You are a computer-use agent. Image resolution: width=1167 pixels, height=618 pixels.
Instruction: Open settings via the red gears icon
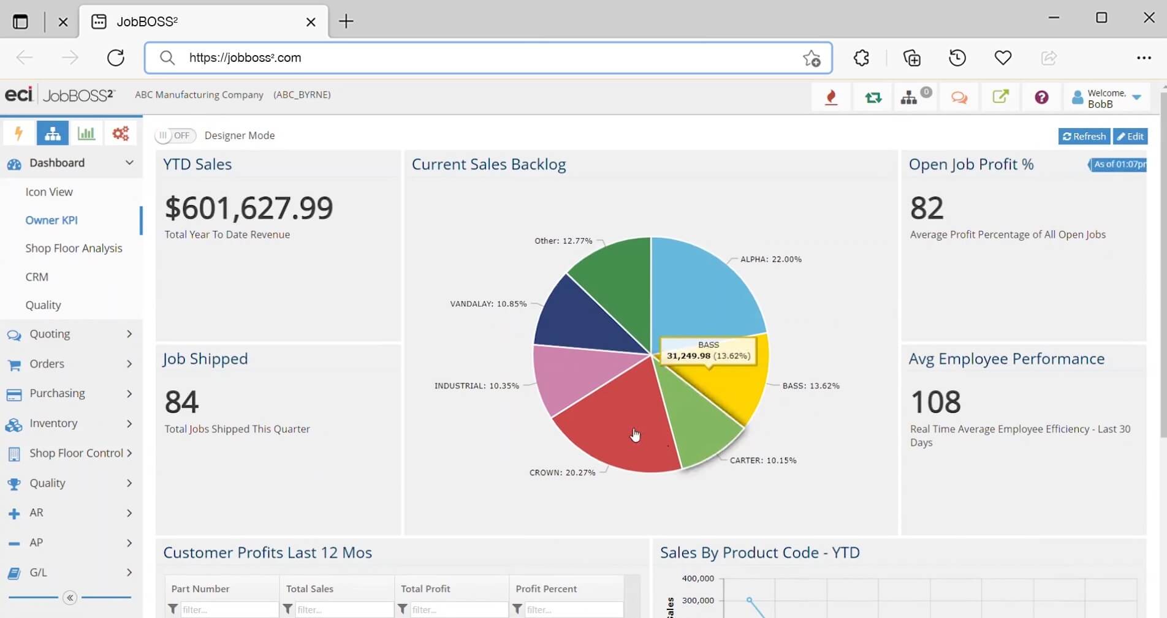tap(120, 134)
